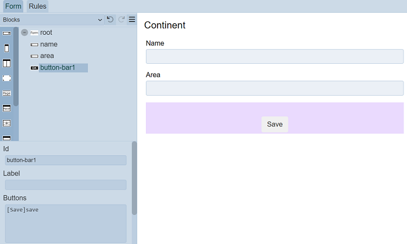
Task: Click the Name input field in preview
Action: click(274, 56)
